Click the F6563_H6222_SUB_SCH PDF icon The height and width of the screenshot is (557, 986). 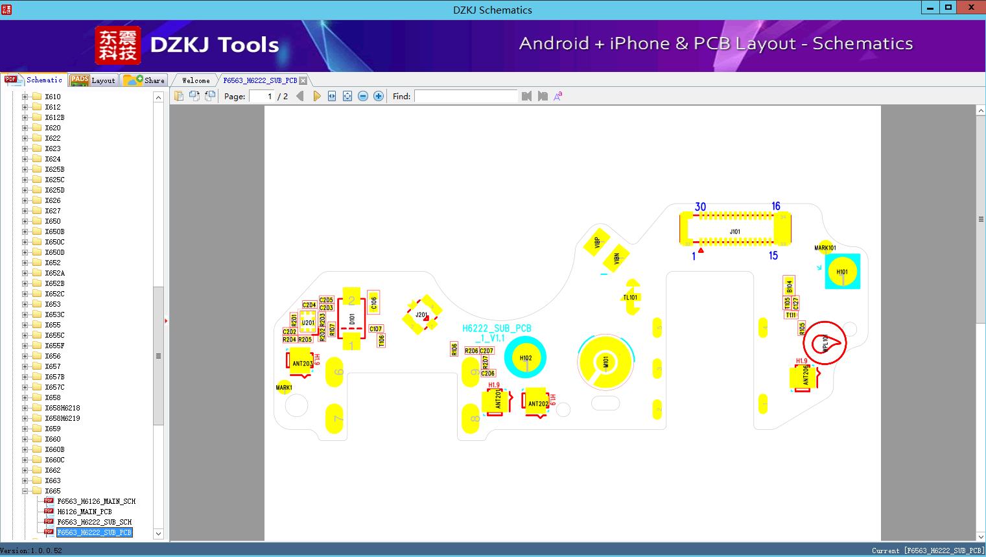click(x=49, y=522)
